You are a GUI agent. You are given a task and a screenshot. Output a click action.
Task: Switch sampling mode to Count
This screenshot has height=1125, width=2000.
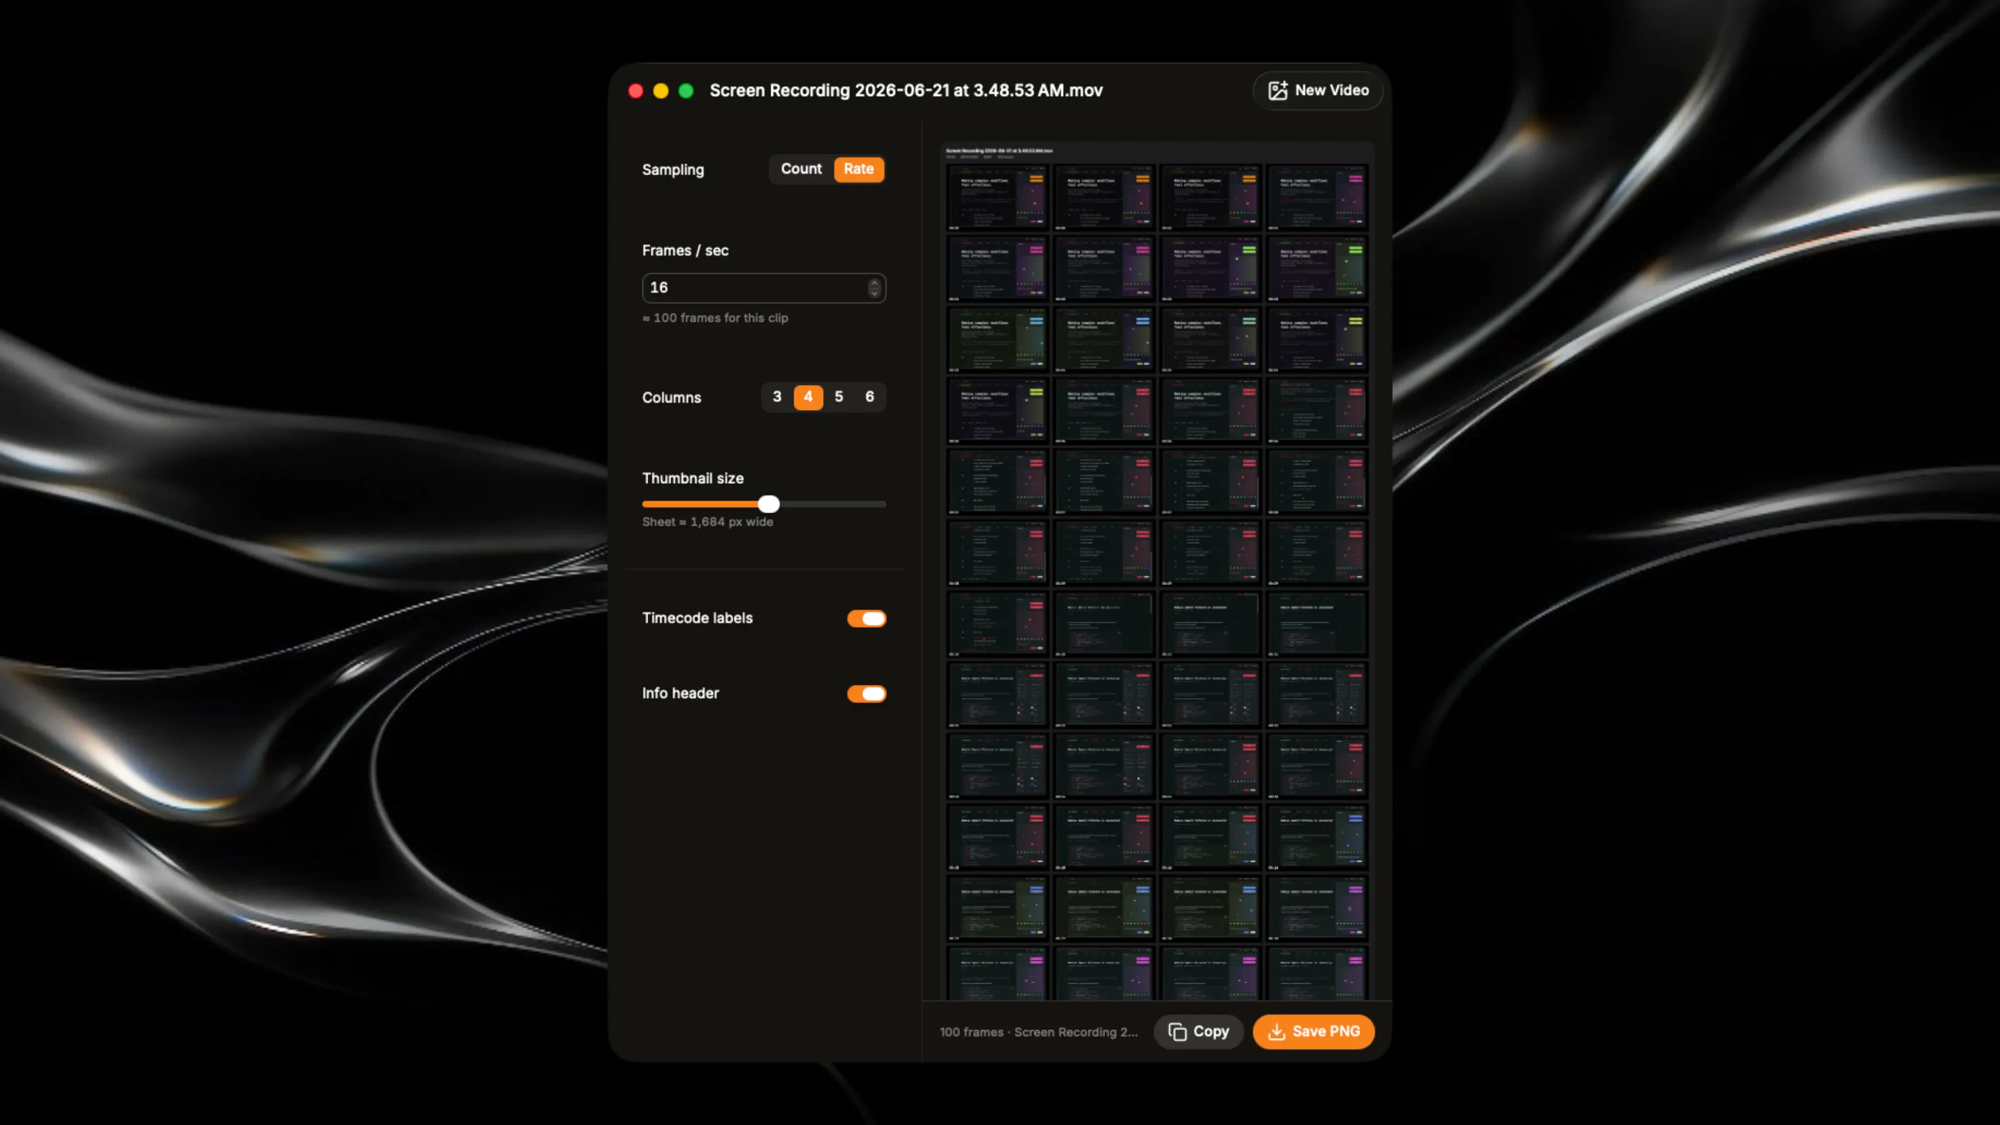[x=801, y=169]
